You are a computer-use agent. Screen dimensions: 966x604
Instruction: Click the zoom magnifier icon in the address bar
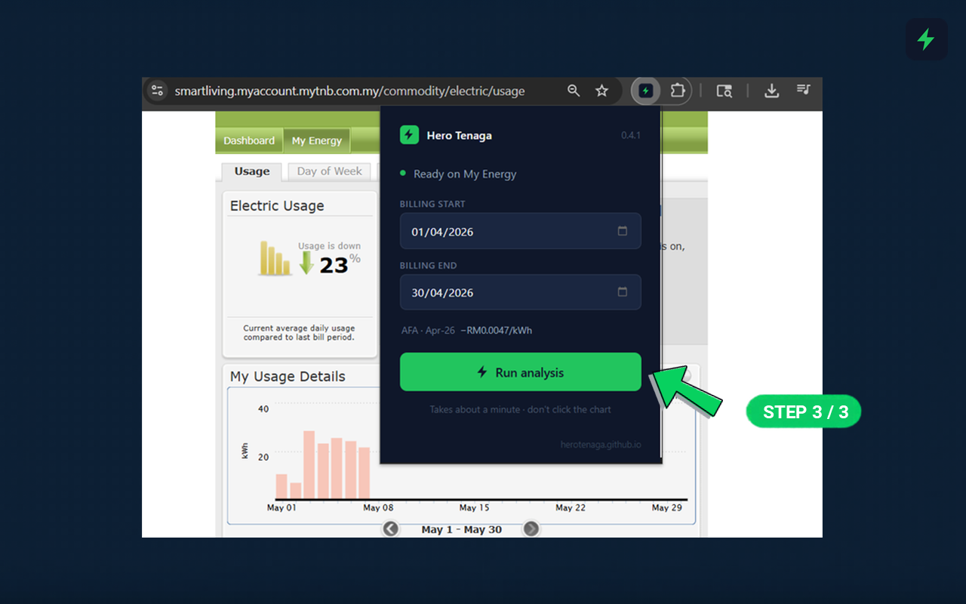pos(574,91)
